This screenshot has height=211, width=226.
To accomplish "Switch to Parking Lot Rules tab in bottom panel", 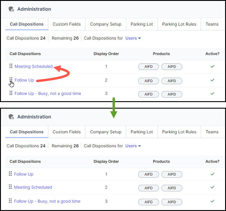I will [179, 132].
